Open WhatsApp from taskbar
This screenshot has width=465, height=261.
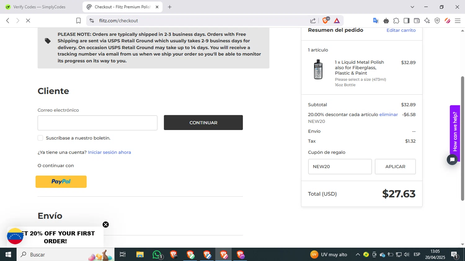(157, 254)
